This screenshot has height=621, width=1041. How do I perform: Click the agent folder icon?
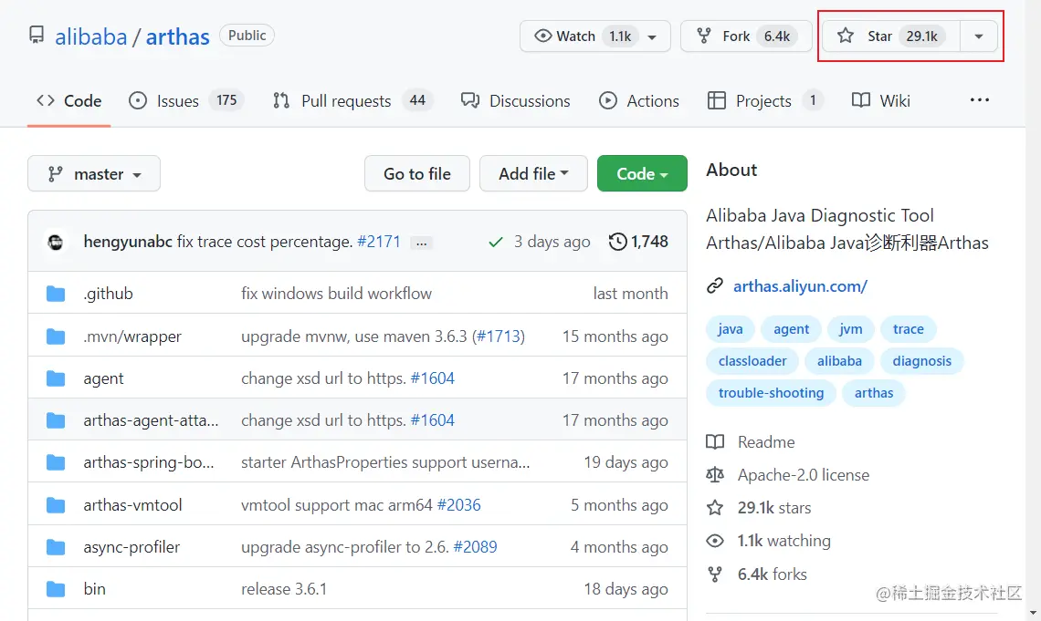[x=56, y=378]
